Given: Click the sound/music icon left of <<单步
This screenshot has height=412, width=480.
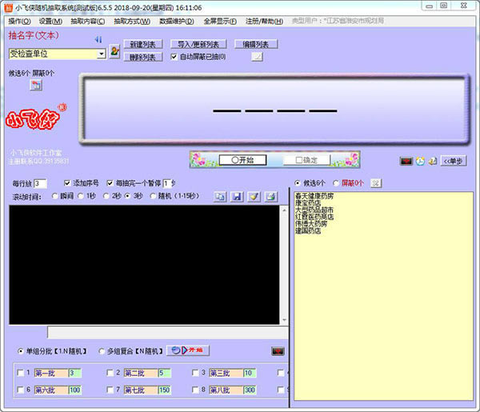Looking at the screenshot, I should 433,161.
